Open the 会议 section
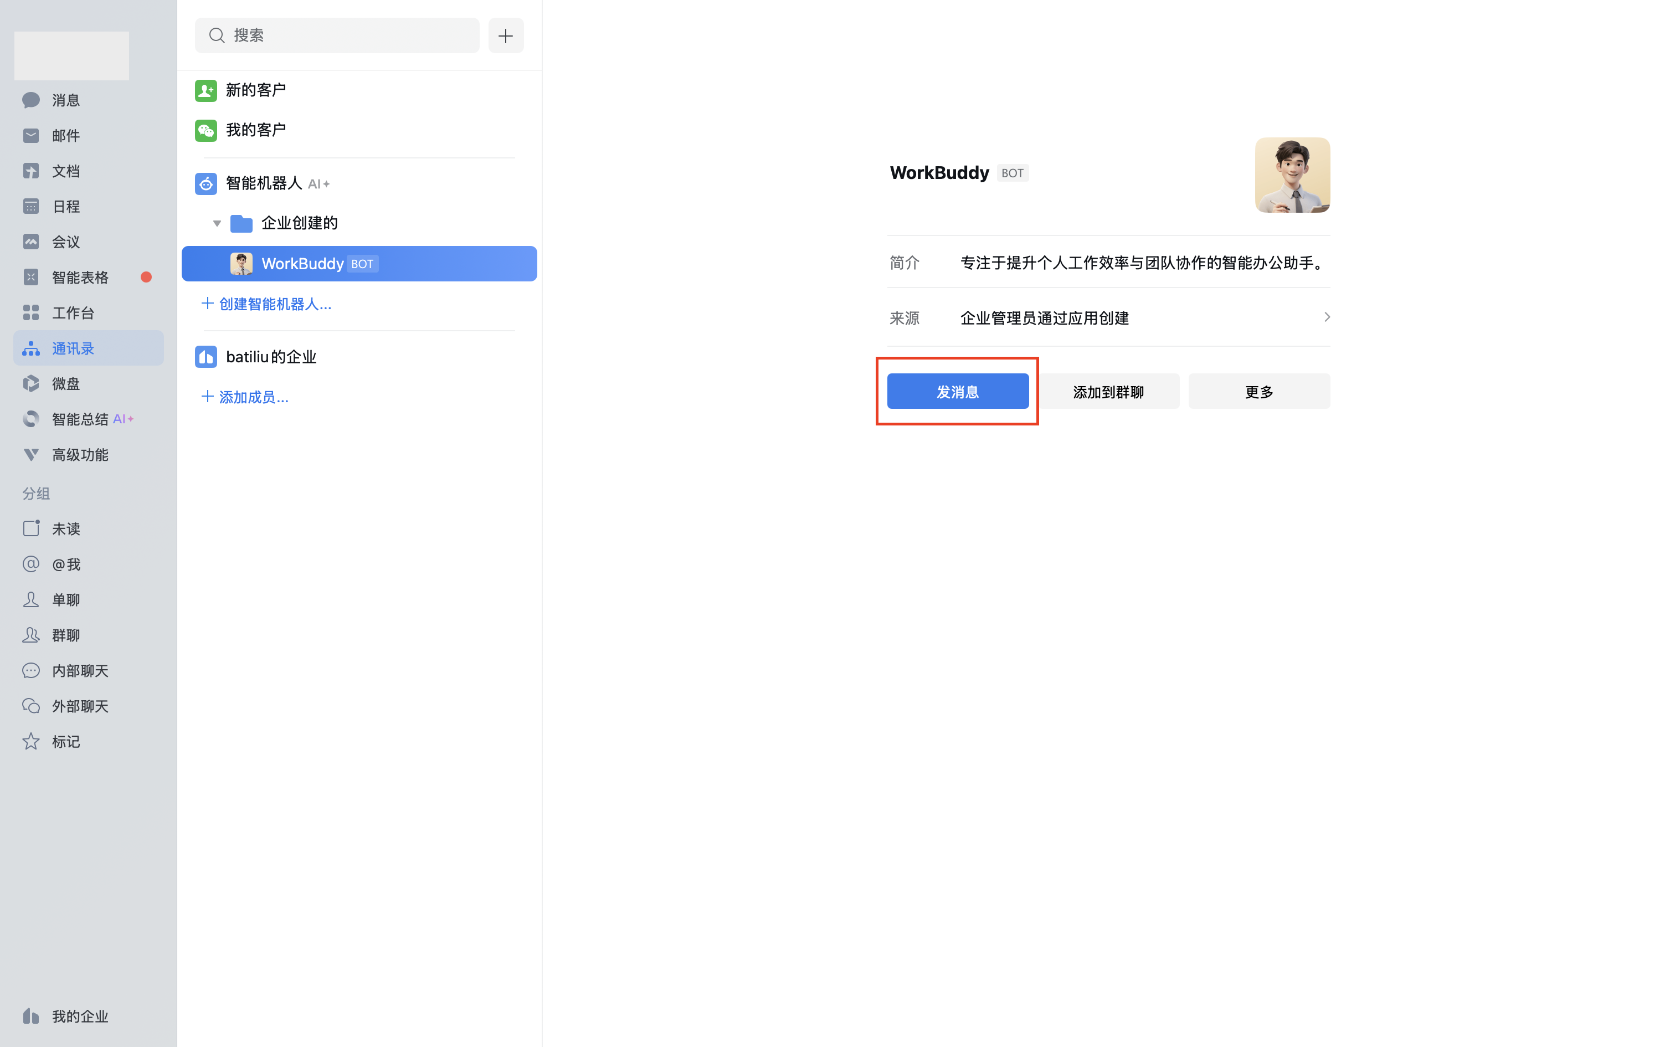The image size is (1675, 1047). coord(66,241)
